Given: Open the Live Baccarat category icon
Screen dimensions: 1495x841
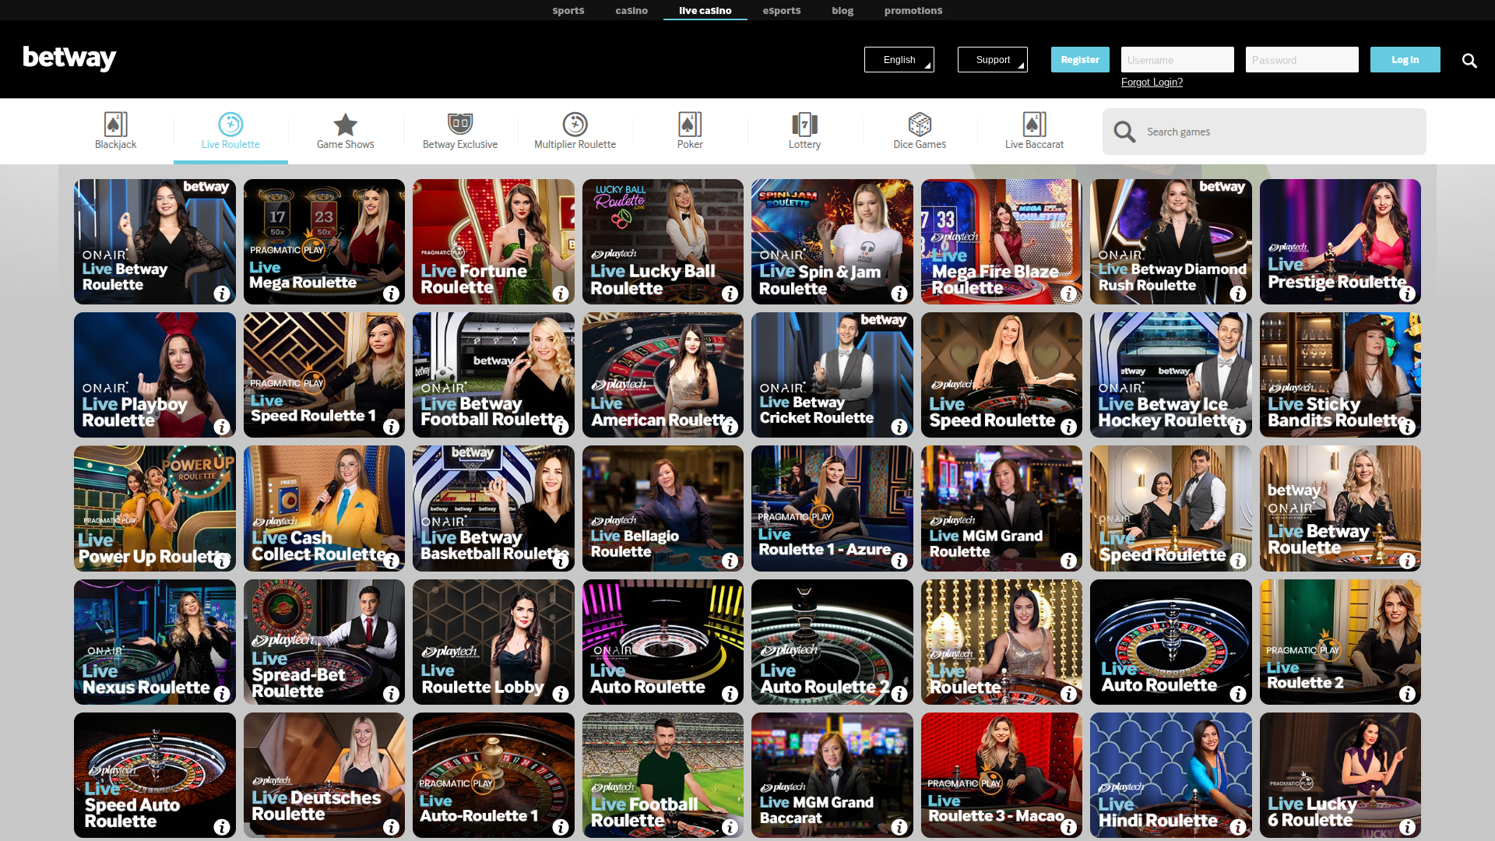Looking at the screenshot, I should coord(1034,125).
